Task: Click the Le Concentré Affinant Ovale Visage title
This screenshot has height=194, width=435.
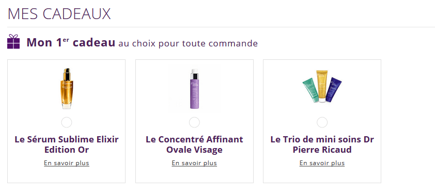Action: [194, 144]
